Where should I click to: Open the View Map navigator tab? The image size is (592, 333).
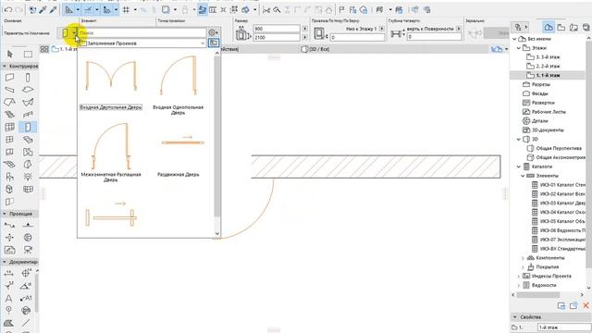point(561,27)
